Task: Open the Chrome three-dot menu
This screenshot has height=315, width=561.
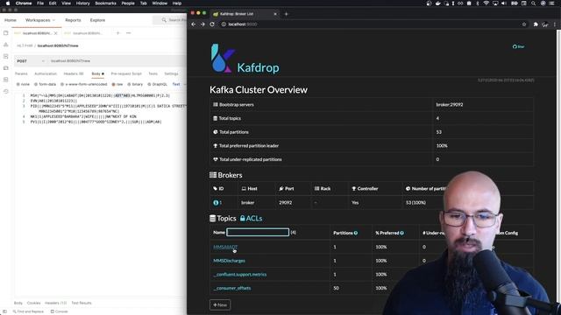Action: [x=555, y=24]
